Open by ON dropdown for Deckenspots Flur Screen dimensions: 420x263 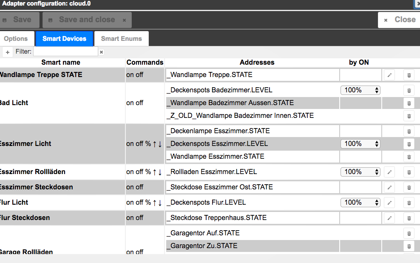coord(360,203)
